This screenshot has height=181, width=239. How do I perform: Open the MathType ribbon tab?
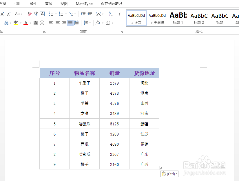click(x=84, y=4)
